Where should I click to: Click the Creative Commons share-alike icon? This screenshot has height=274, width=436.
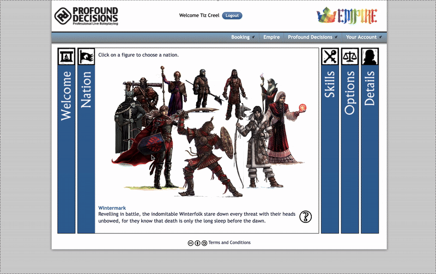click(204, 243)
